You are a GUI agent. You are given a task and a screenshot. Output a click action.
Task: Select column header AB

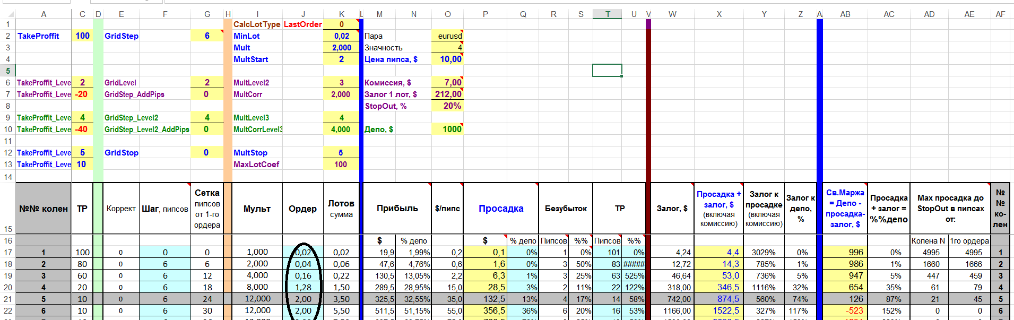pyautogui.click(x=845, y=14)
